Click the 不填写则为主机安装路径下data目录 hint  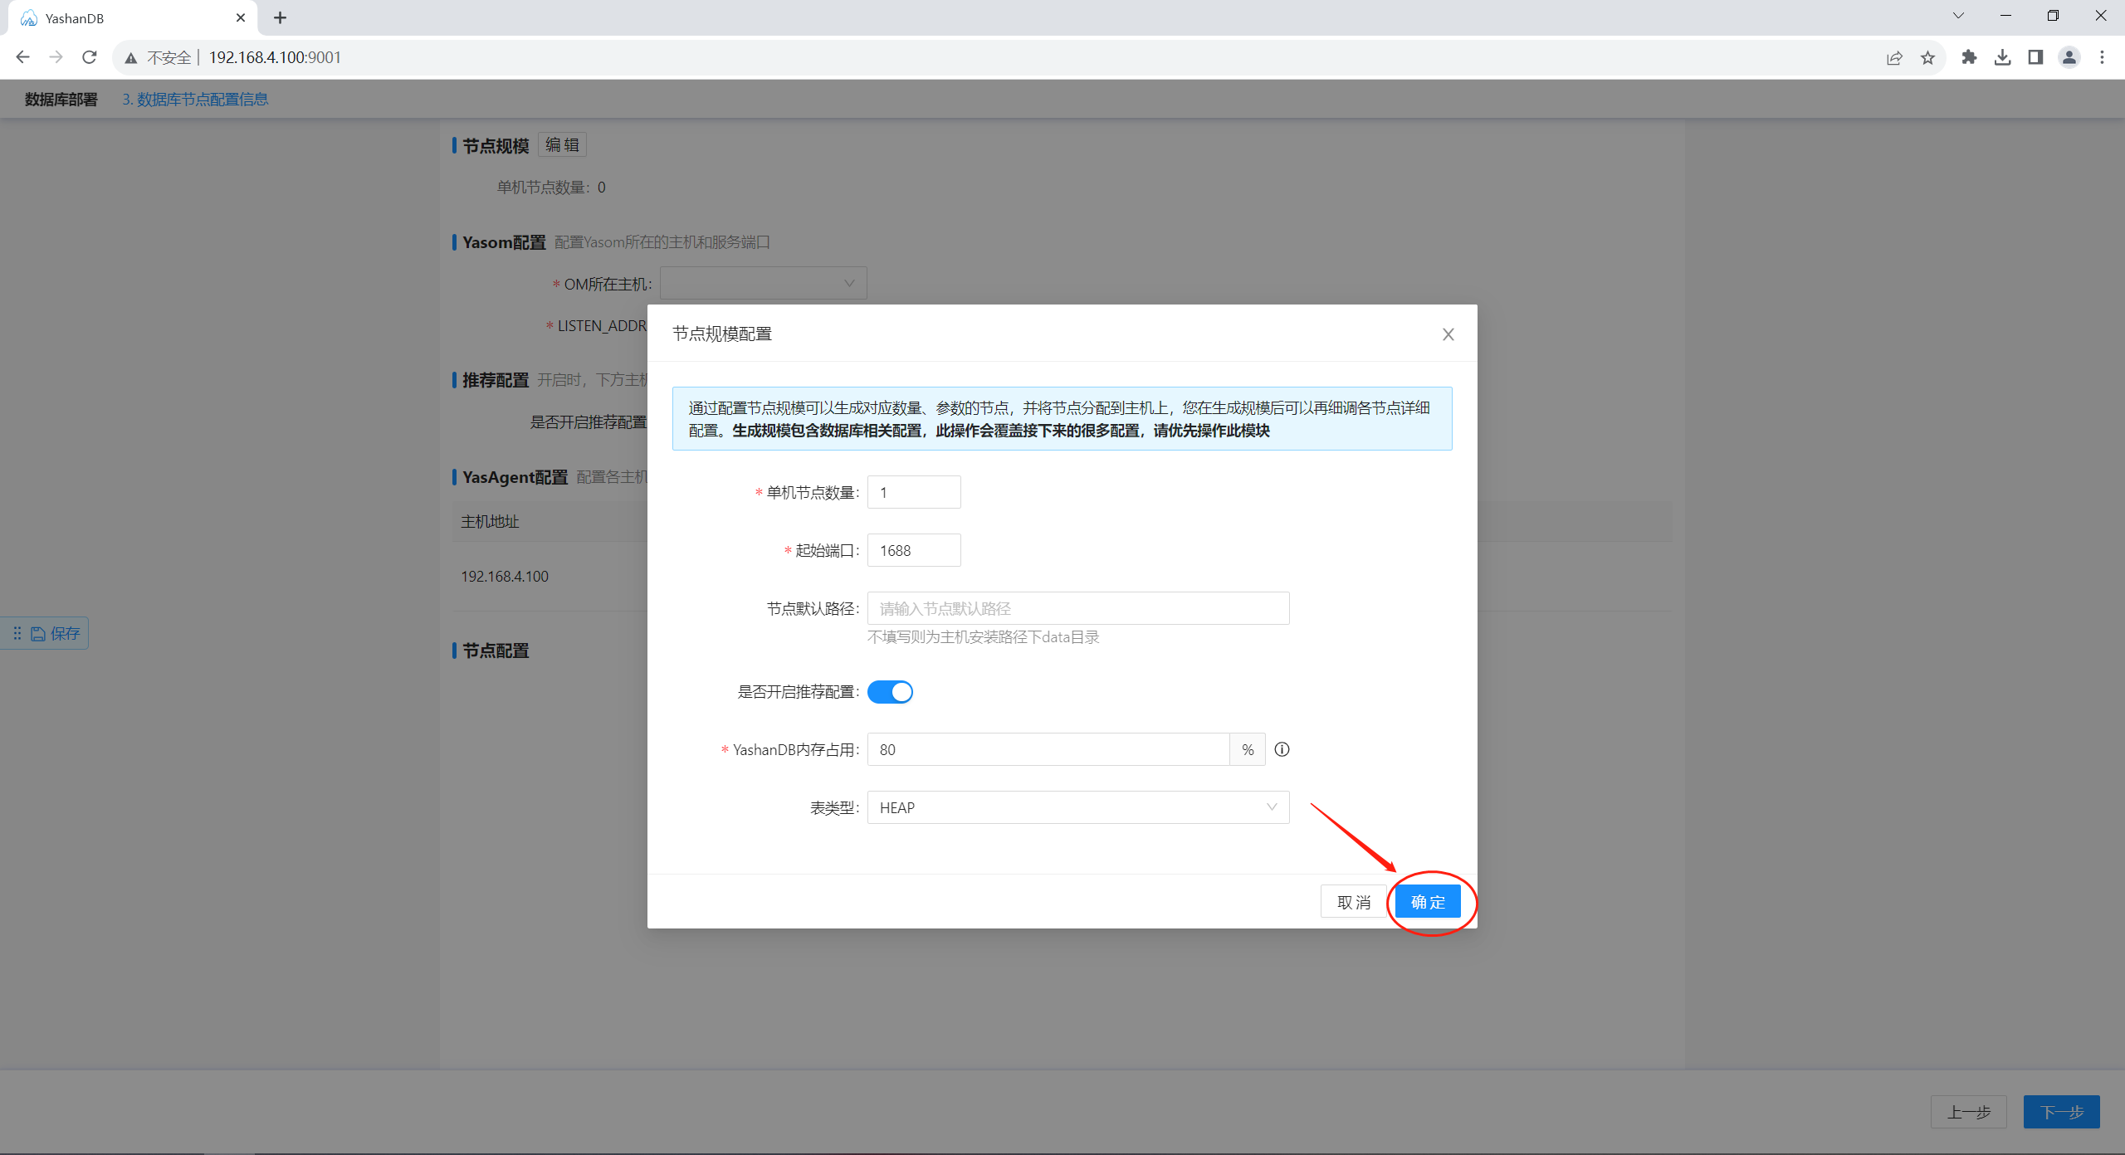click(984, 637)
